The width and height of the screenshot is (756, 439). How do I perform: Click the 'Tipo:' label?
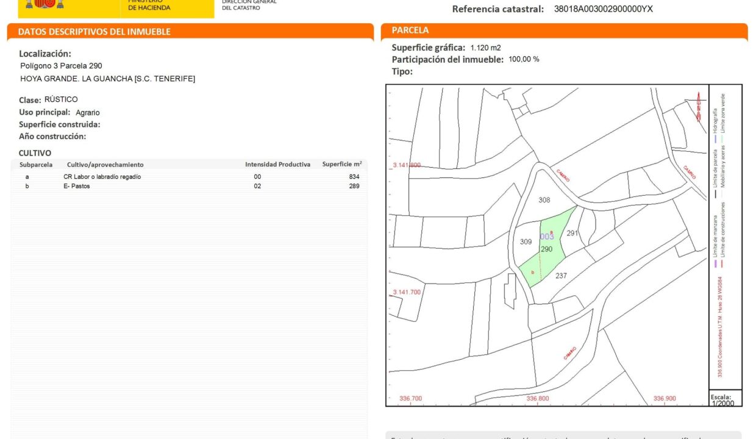[402, 71]
